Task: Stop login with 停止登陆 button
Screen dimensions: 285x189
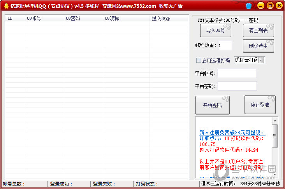Action: [x=260, y=105]
